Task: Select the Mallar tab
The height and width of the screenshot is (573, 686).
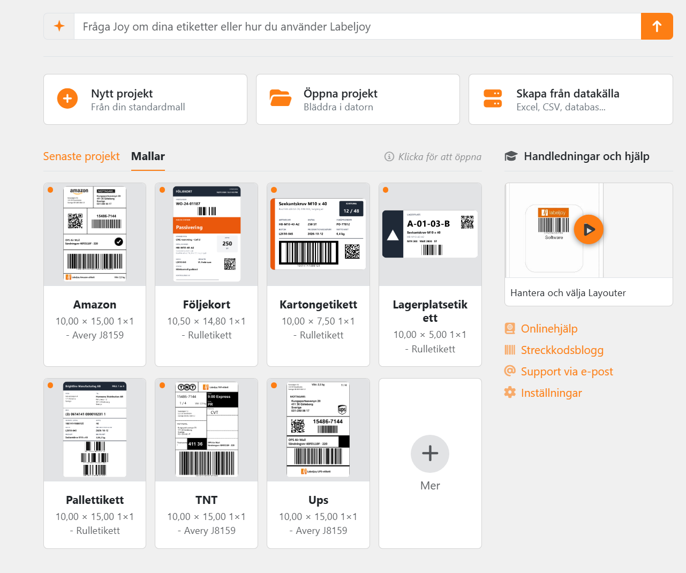Action: point(148,156)
